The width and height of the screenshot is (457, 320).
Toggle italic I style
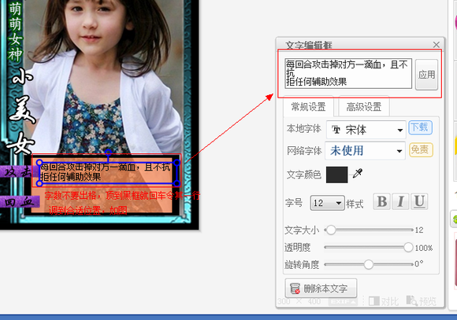400,201
